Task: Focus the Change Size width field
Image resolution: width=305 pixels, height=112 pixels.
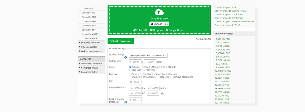Action: [x=135, y=62]
